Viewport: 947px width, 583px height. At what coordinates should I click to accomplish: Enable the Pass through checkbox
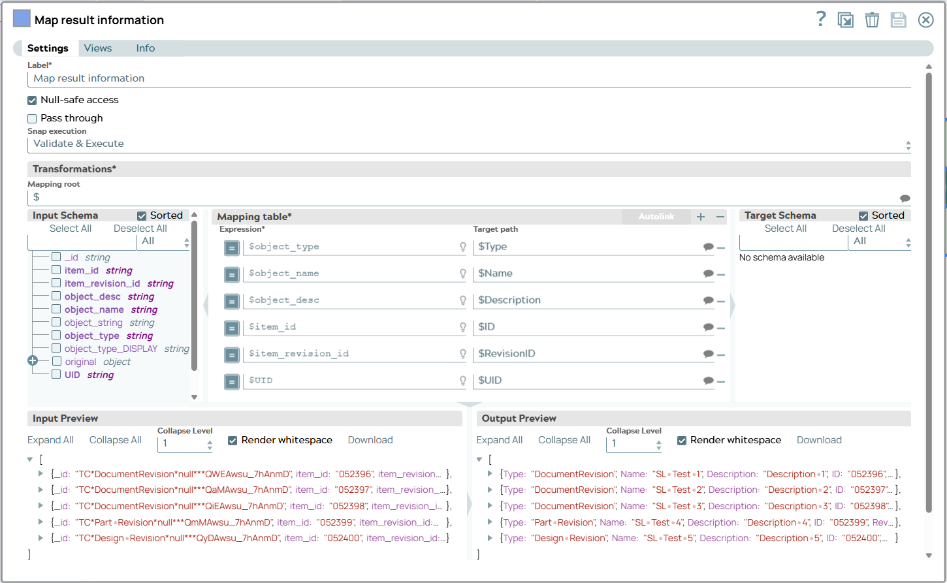click(x=32, y=119)
